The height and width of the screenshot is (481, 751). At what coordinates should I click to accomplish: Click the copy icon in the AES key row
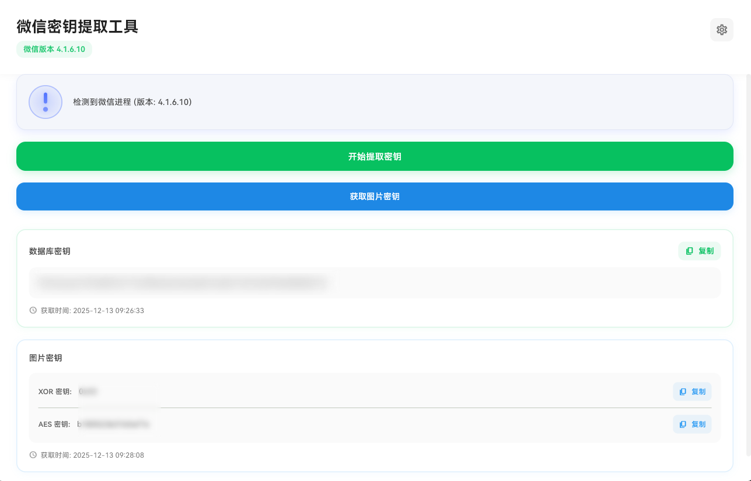683,424
